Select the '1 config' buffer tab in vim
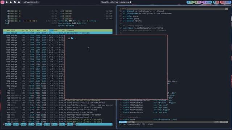Viewport: 232px width, 130px height. (x=124, y=9)
